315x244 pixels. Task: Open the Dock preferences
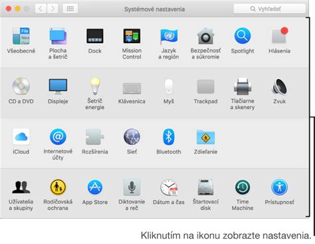point(95,36)
